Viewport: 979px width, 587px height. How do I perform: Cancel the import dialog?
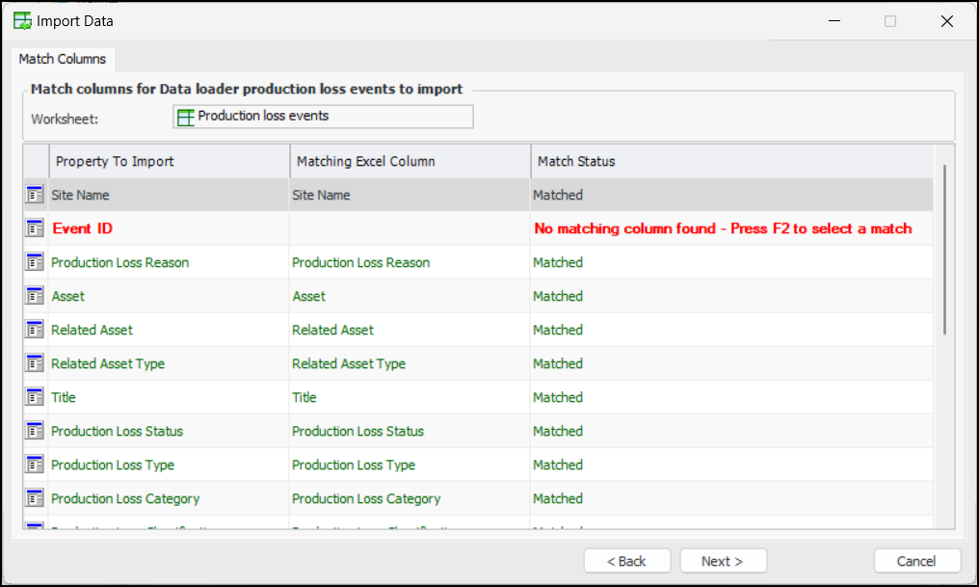(x=916, y=561)
